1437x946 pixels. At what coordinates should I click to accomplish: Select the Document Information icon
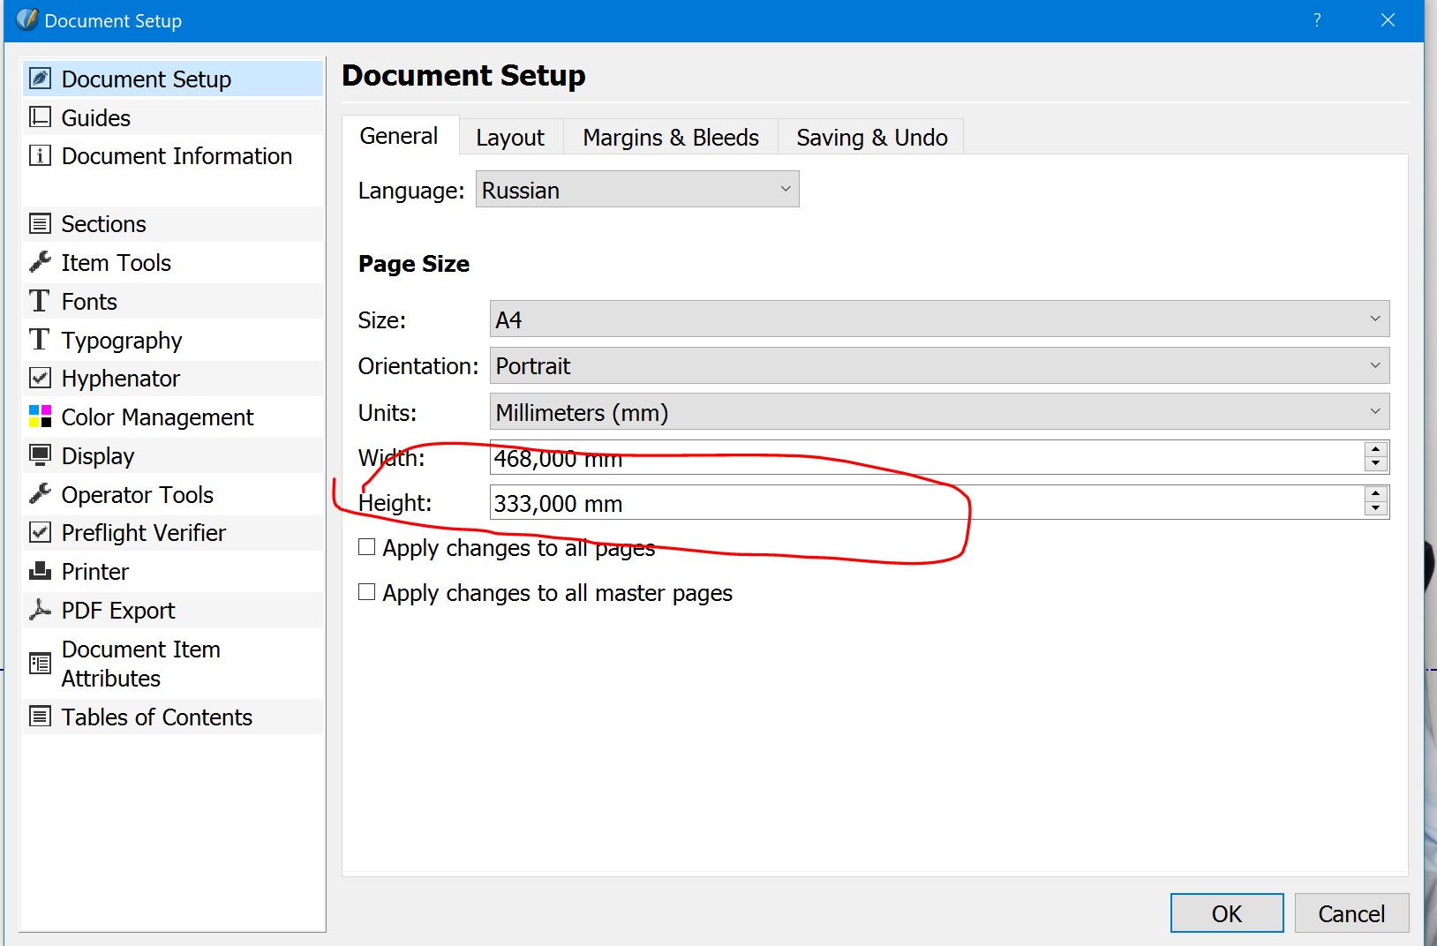click(x=40, y=156)
